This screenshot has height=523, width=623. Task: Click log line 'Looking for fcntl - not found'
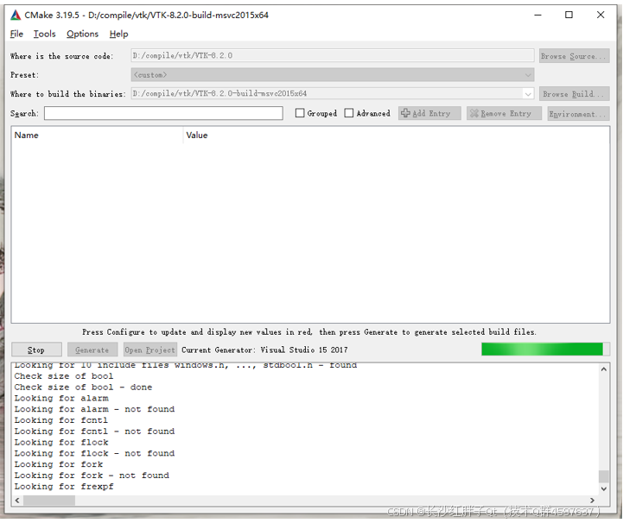pyautogui.click(x=94, y=432)
